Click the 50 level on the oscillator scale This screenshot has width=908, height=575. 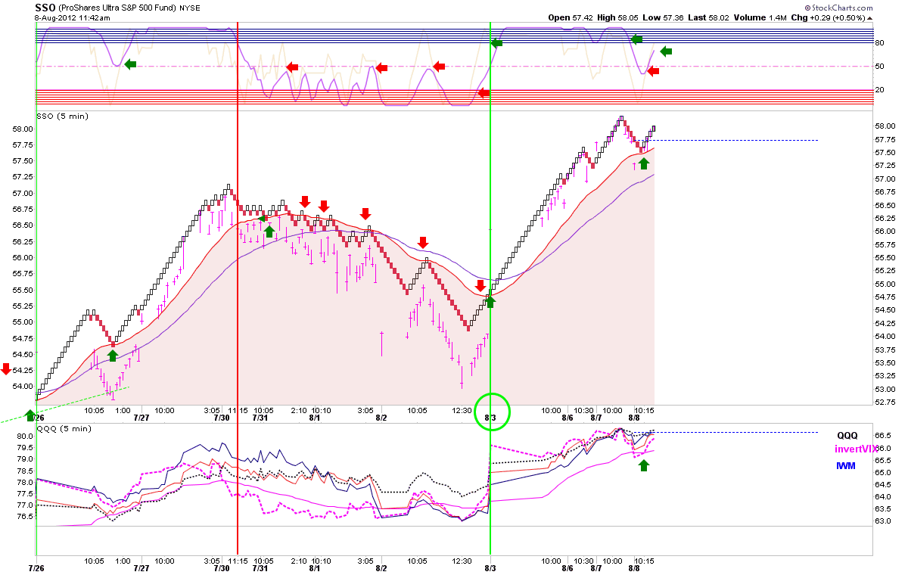pyautogui.click(x=880, y=67)
